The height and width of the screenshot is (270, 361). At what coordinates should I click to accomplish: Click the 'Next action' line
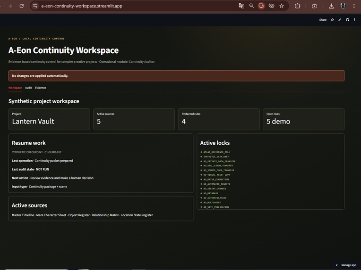coord(53,178)
